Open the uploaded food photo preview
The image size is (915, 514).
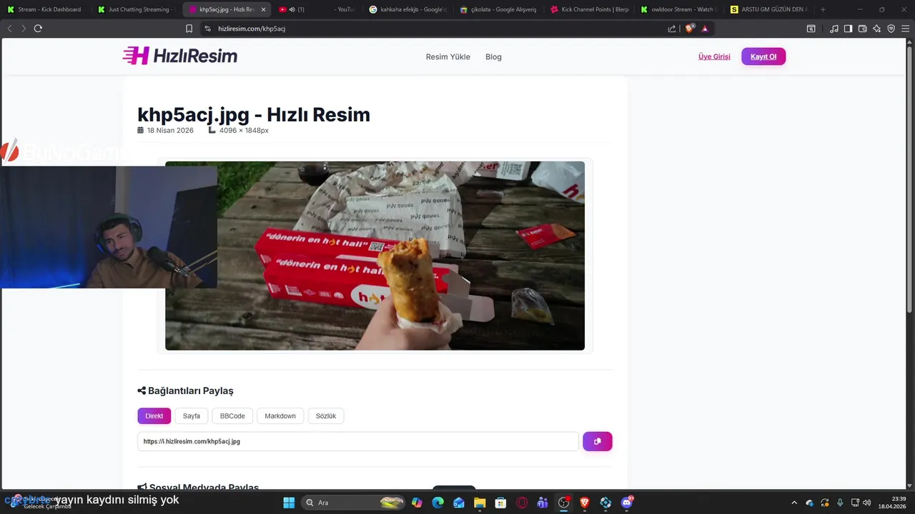click(375, 256)
